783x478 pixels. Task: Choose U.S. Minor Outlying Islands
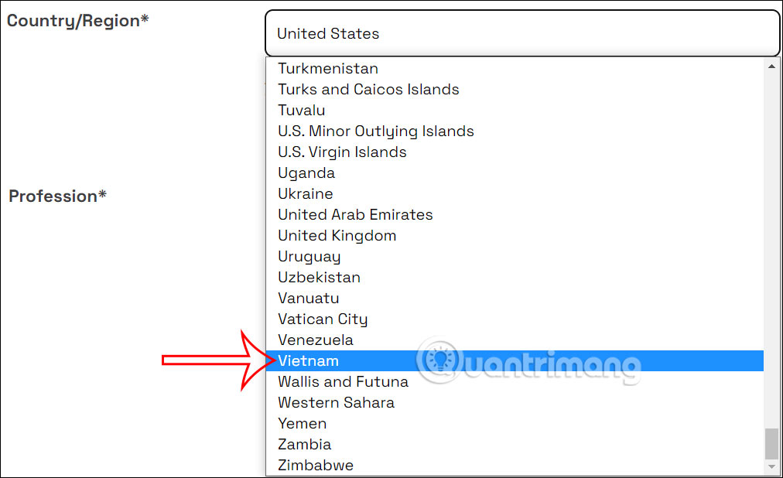pyautogui.click(x=376, y=131)
